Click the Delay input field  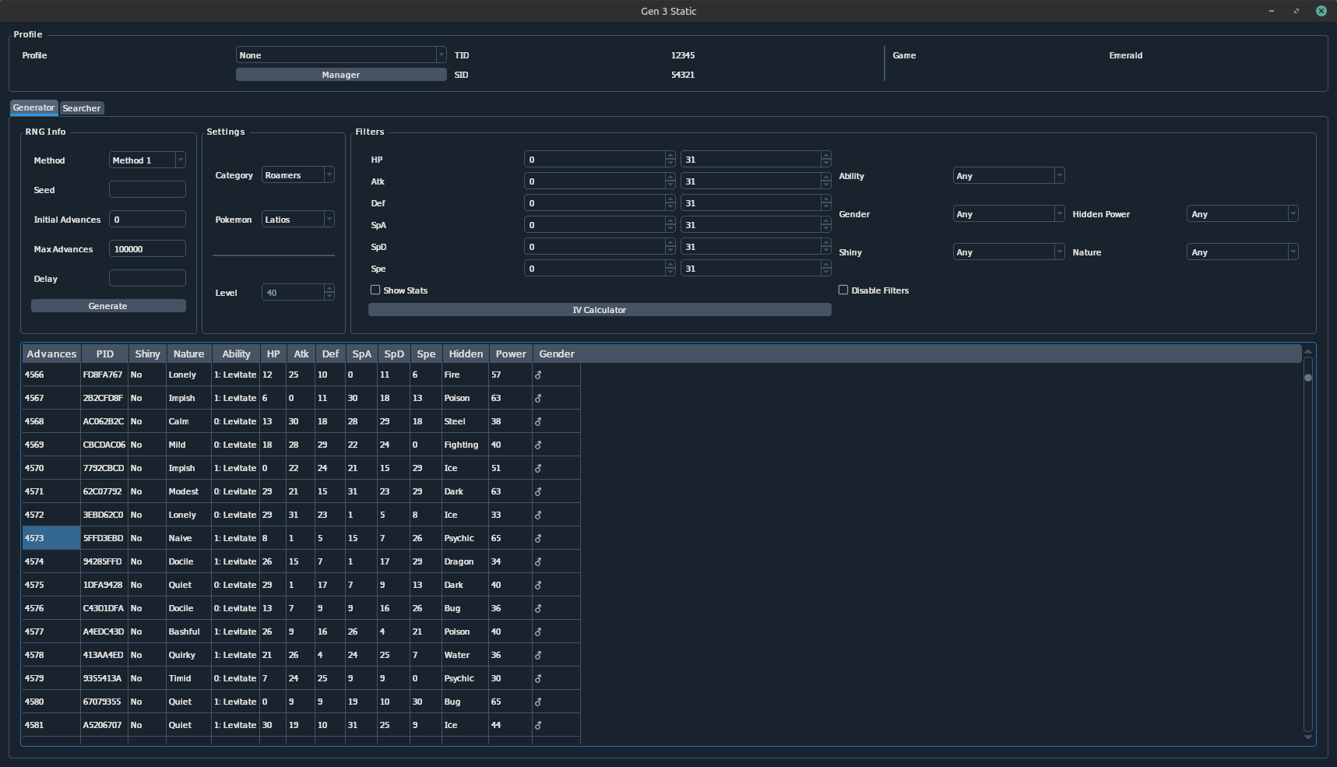[147, 278]
